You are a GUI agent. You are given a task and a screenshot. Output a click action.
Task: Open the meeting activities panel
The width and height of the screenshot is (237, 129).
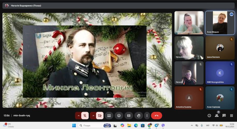coord(231,116)
